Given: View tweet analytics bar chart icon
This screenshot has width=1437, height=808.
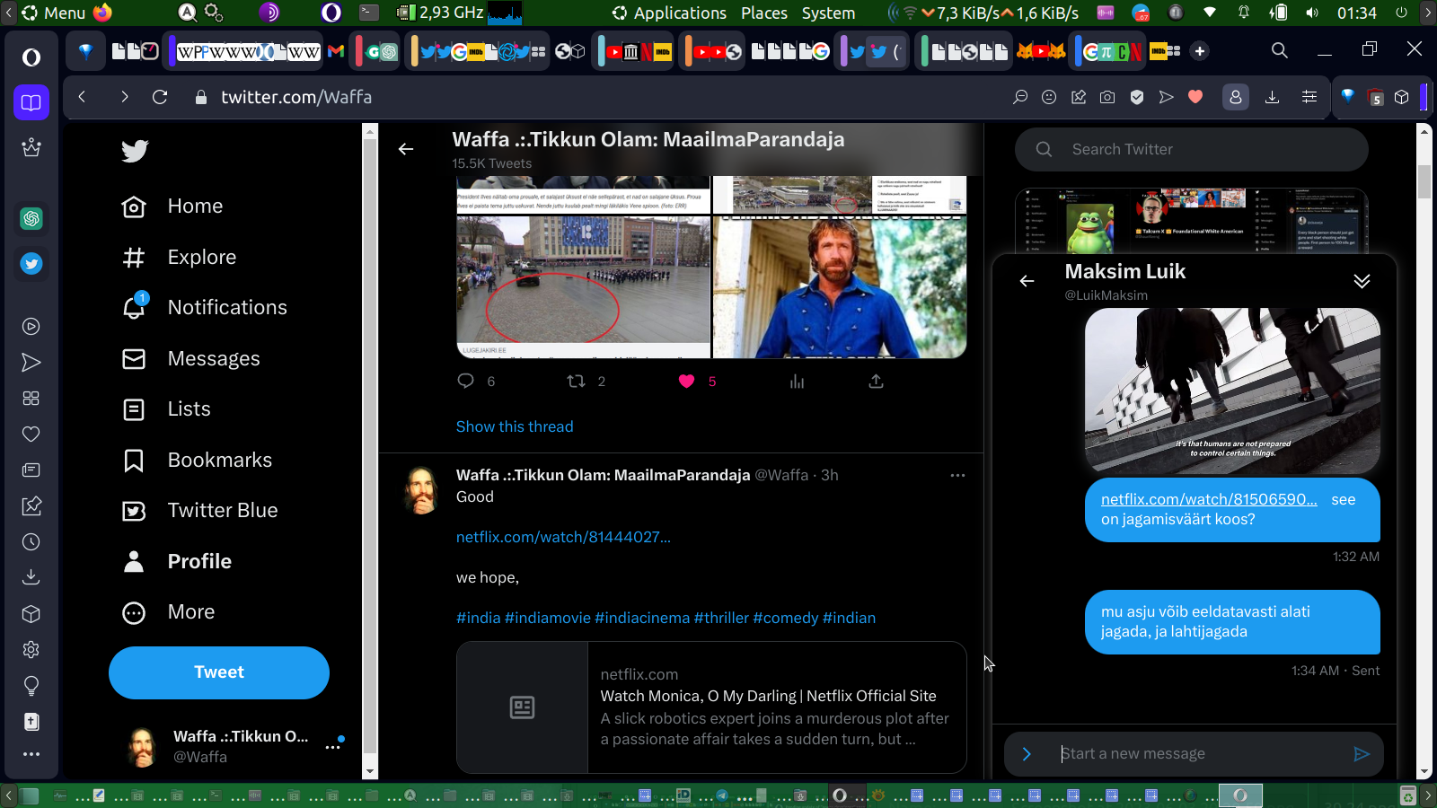Looking at the screenshot, I should 797,382.
